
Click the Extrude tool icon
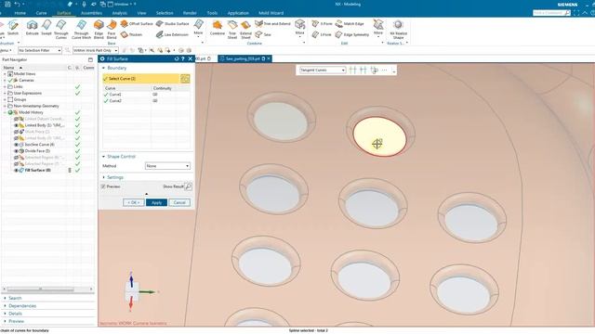click(x=33, y=29)
